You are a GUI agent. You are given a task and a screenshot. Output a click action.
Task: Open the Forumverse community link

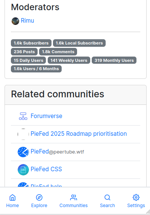point(47,116)
